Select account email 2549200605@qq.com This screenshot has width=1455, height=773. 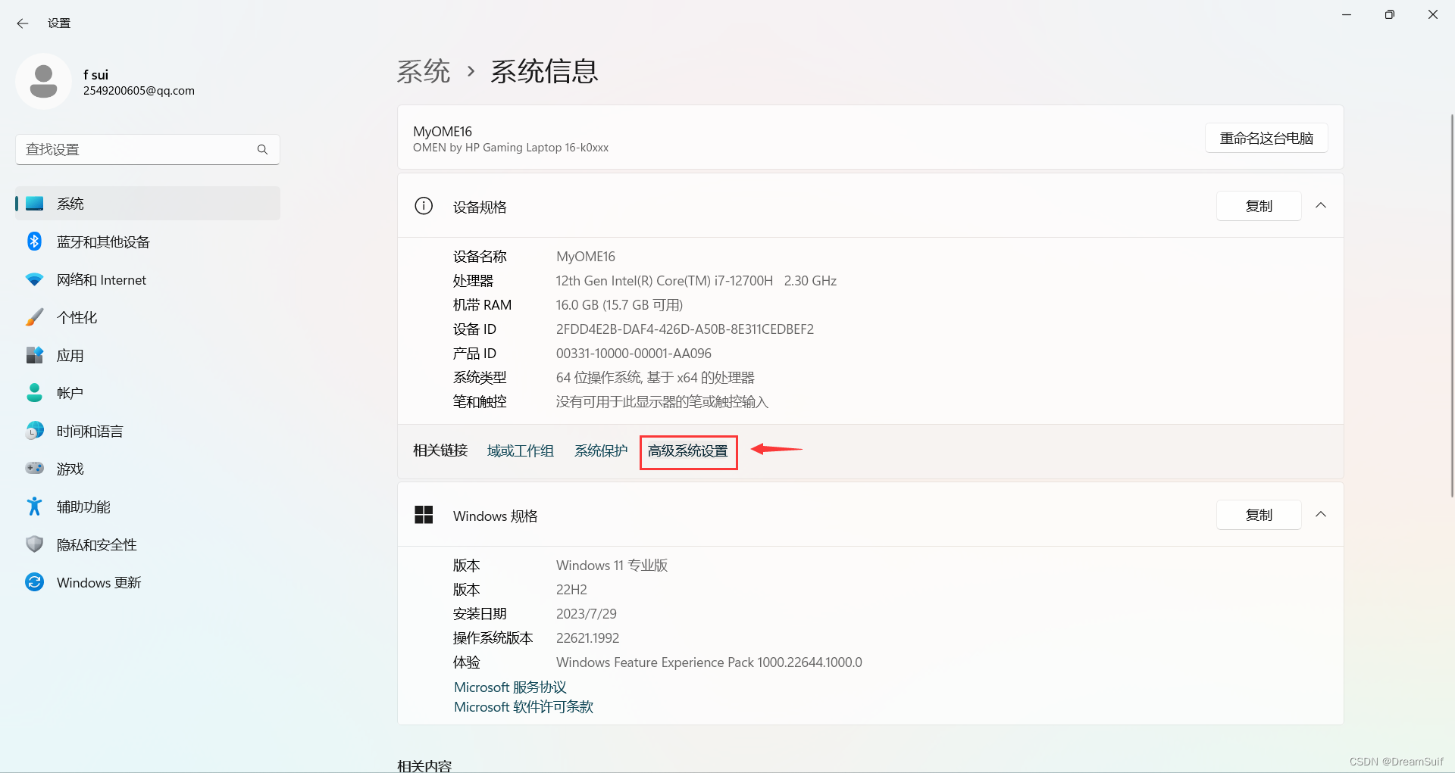(139, 91)
